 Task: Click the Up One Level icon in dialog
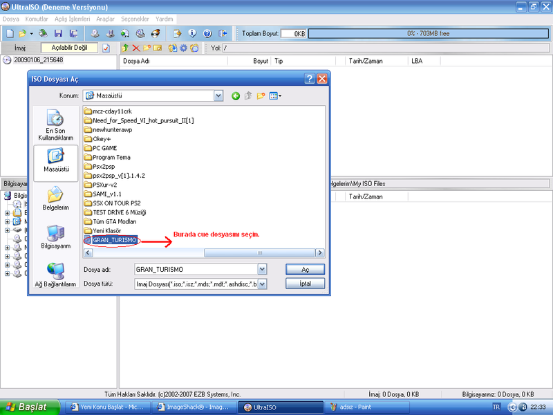[x=248, y=95]
